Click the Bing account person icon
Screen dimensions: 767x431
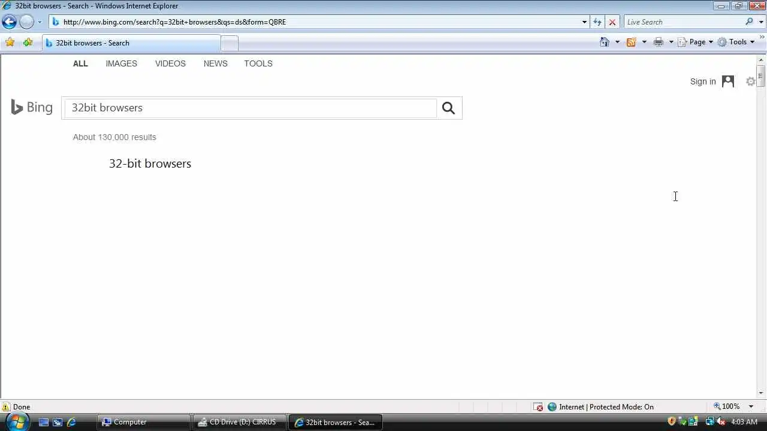[x=728, y=81]
